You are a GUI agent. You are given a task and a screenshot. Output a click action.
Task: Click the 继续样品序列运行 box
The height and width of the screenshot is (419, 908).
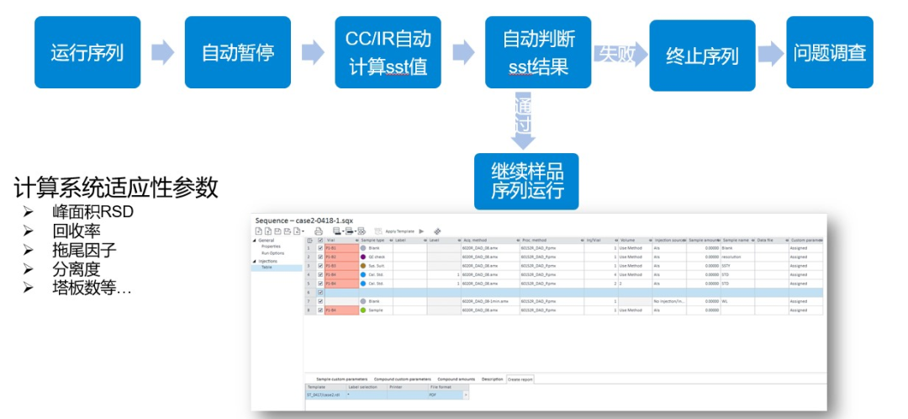click(526, 182)
